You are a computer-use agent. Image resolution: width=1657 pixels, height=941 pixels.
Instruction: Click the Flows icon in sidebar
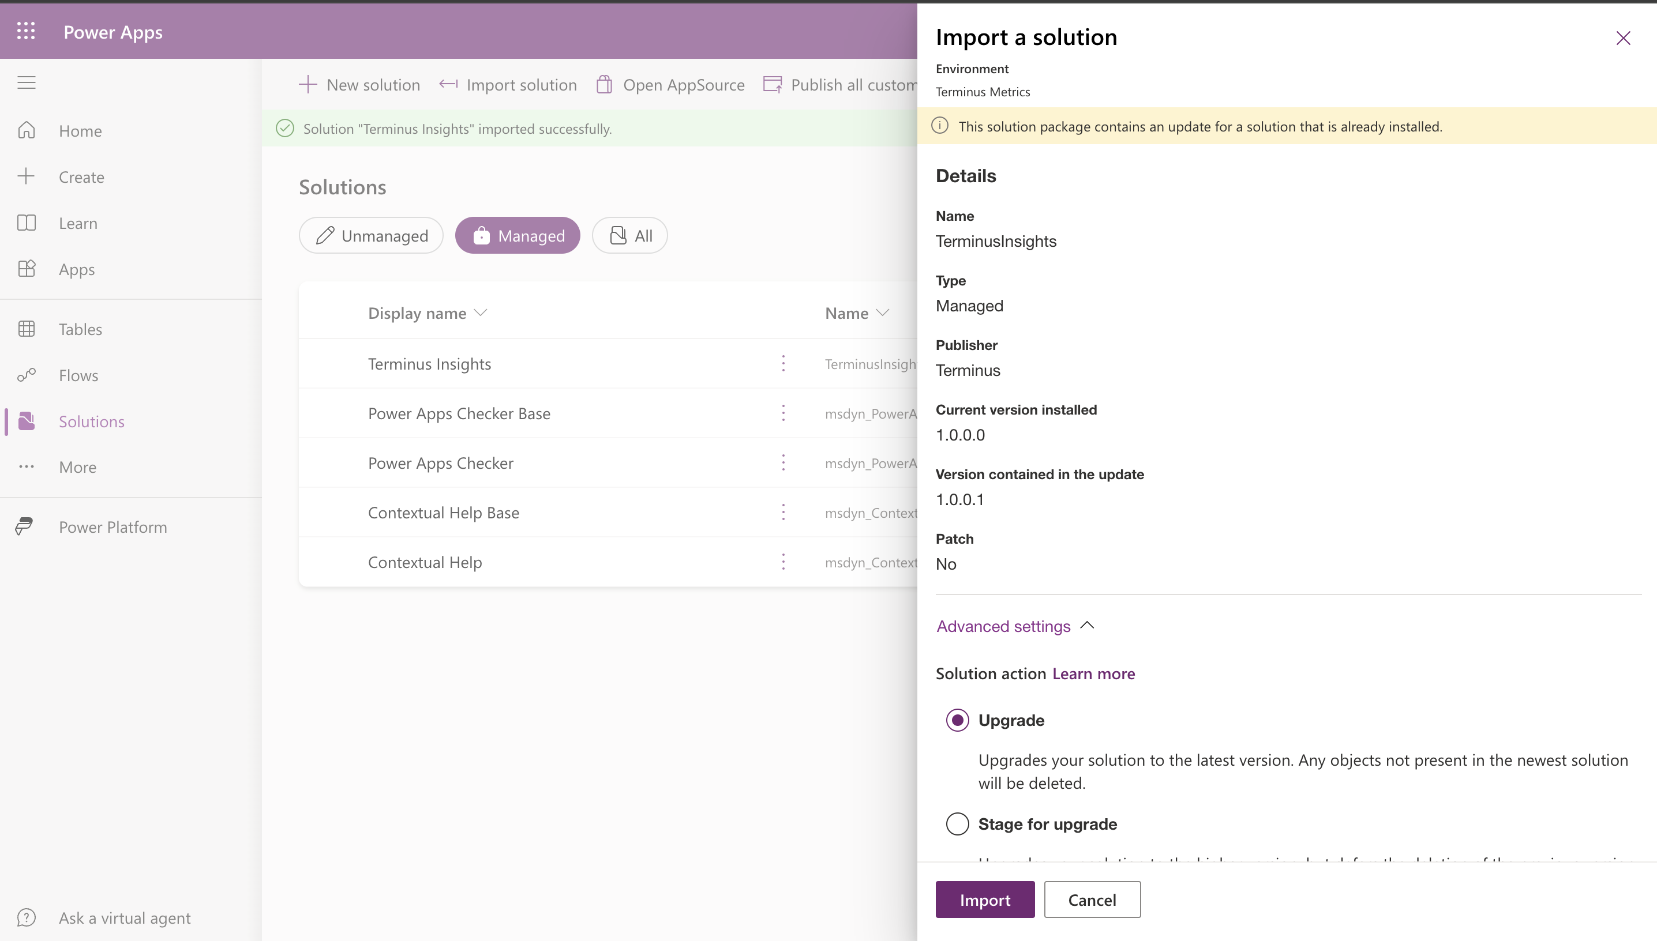(27, 375)
